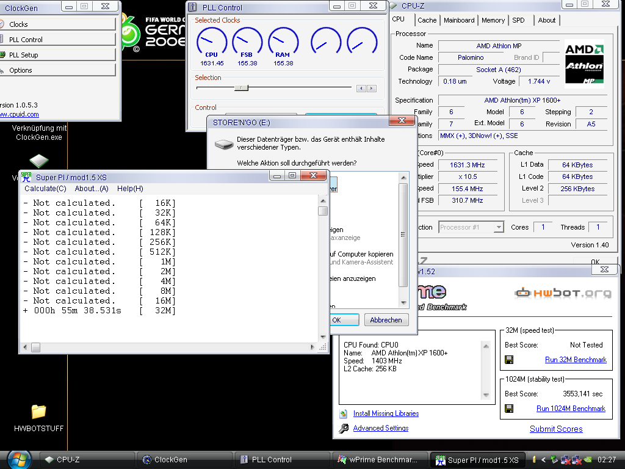Click the up arrow of STORE'N'GO action list scrollbar
Image resolution: width=625 pixels, height=469 pixels.
(403, 178)
